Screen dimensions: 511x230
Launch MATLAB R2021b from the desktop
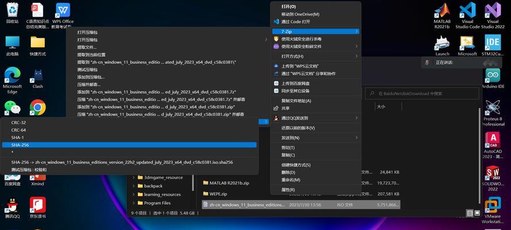click(x=441, y=15)
